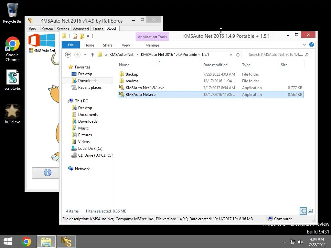Image resolution: width=331 pixels, height=248 pixels.
Task: Click the KMSAuto taskbar button
Action: pyautogui.click(x=66, y=242)
